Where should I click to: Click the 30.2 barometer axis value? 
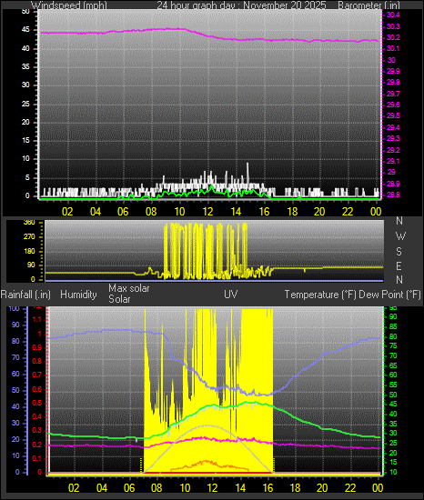(393, 37)
